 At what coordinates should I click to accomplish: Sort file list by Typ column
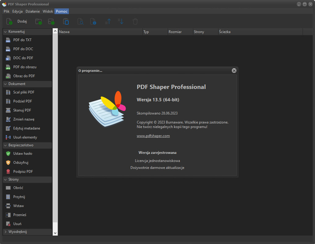(x=155, y=32)
